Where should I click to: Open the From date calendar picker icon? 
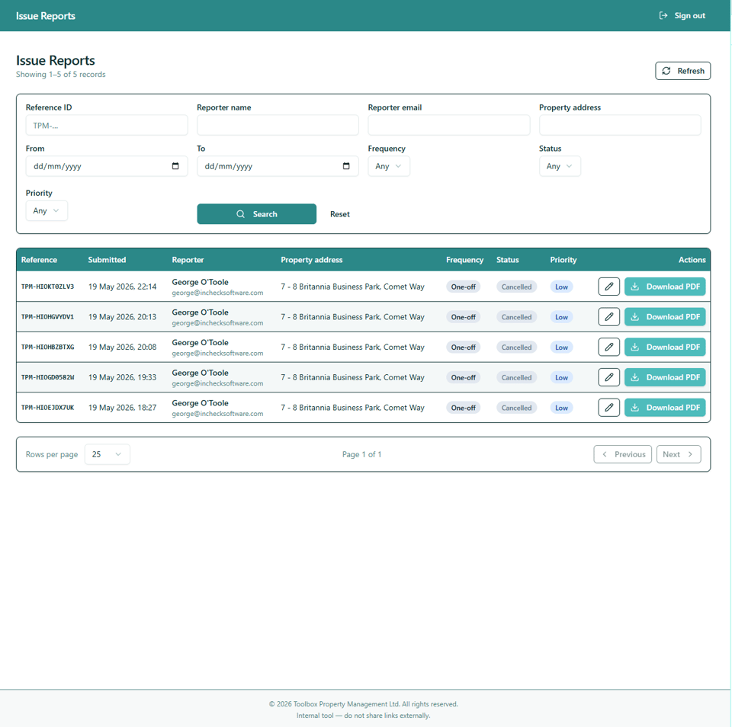click(x=175, y=166)
